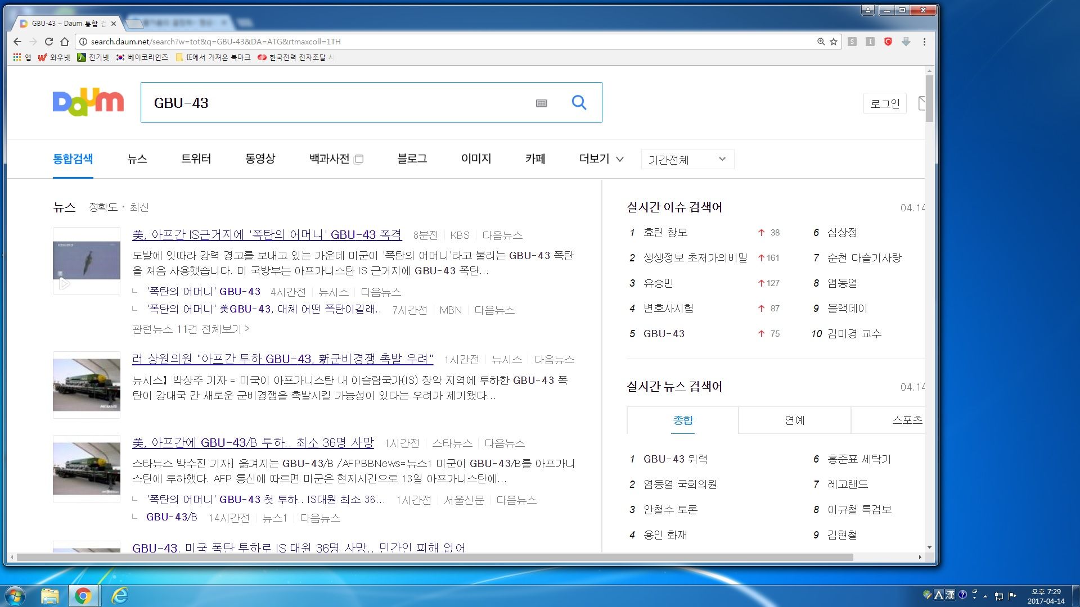Click the Daum logo
1080x607 pixels.
[x=88, y=102]
